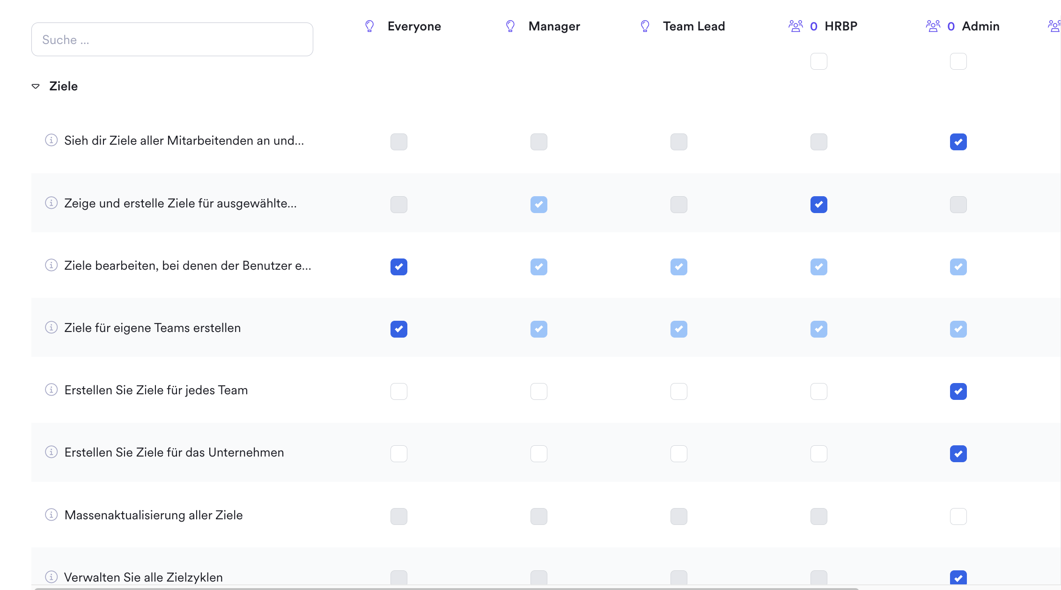Click the people group icon next to Admin
Viewport: 1061px width, 590px height.
click(933, 26)
